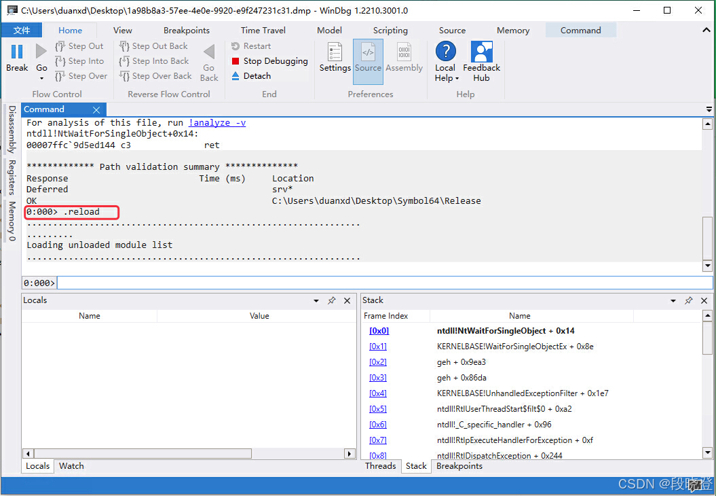Open the Local Help dropdown
The image size is (716, 496).
[x=446, y=63]
